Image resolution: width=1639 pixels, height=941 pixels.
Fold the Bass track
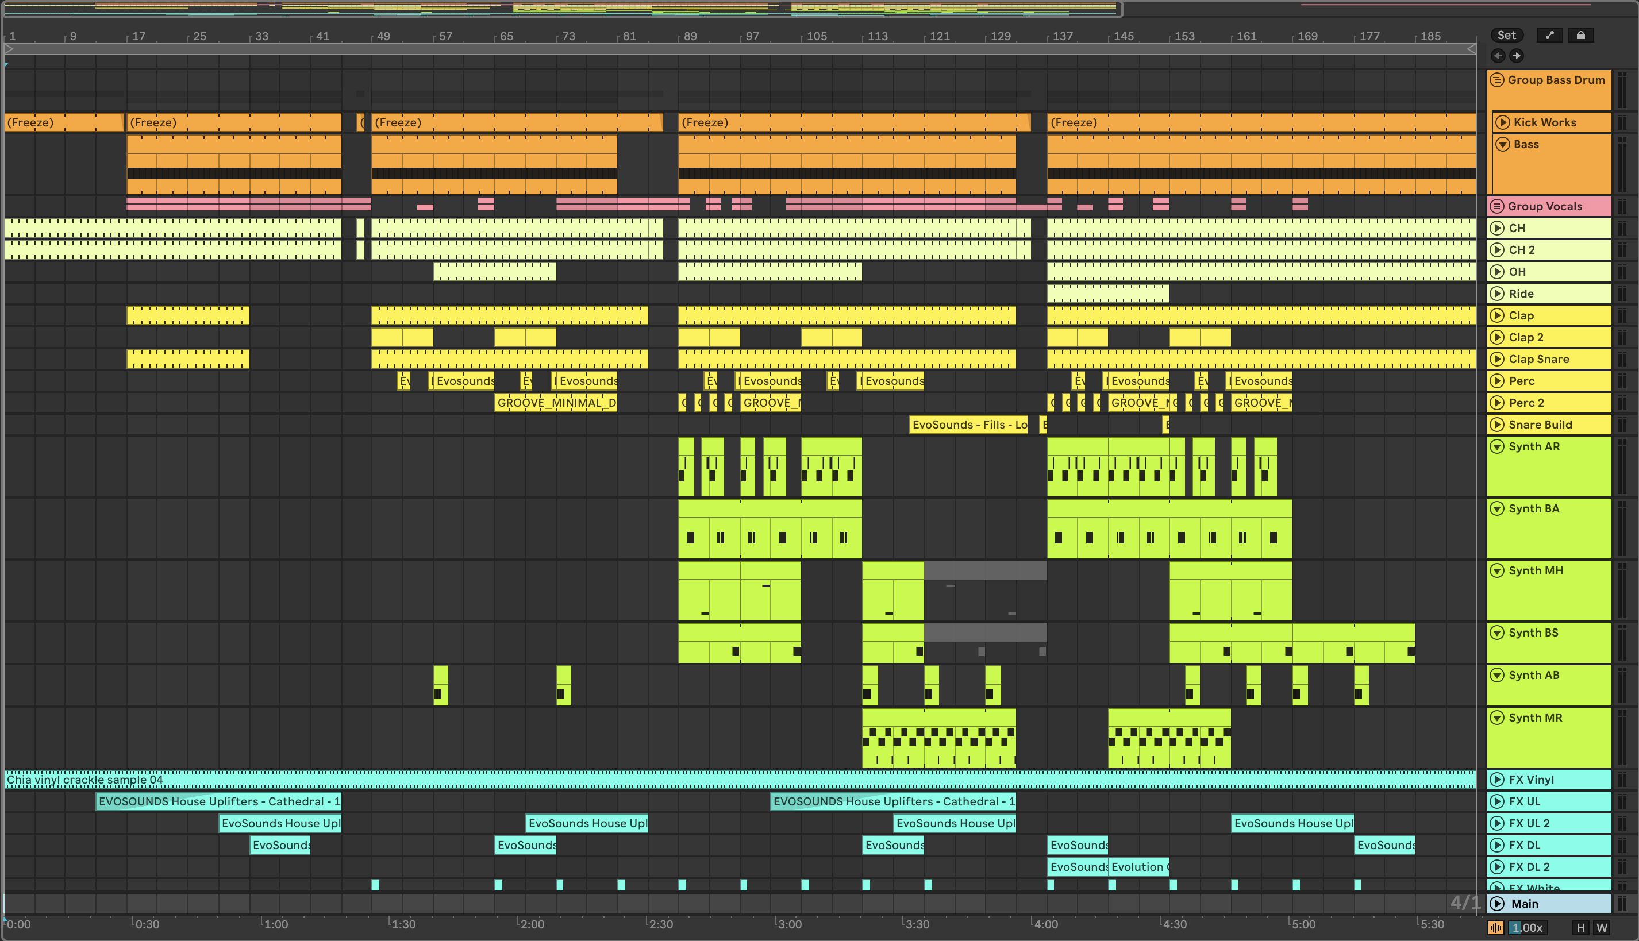coord(1503,144)
